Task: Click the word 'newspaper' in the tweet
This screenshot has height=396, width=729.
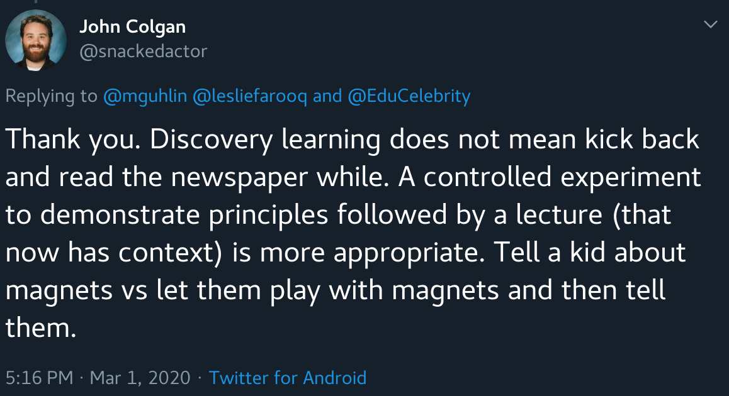Action: [x=239, y=177]
